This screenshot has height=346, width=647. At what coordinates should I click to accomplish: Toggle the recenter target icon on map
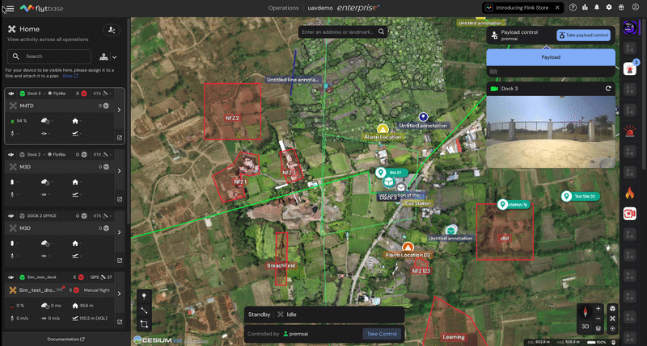click(x=612, y=328)
